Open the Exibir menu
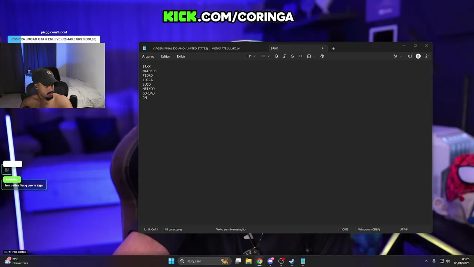Screen dimensions: 474x267 point(181,56)
